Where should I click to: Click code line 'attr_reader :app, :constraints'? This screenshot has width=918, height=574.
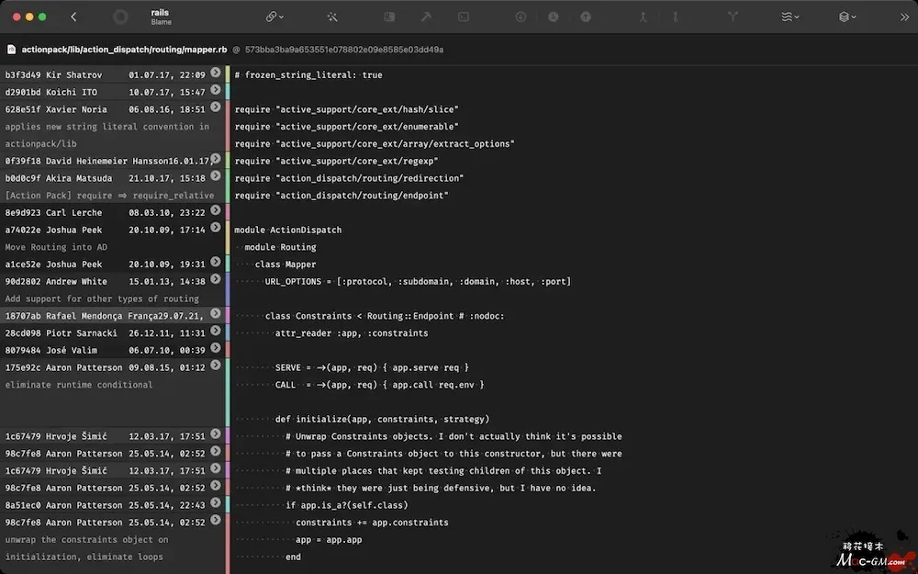coord(352,333)
